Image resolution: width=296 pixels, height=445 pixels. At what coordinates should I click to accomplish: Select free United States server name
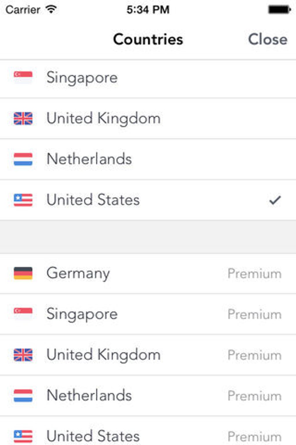[93, 200]
